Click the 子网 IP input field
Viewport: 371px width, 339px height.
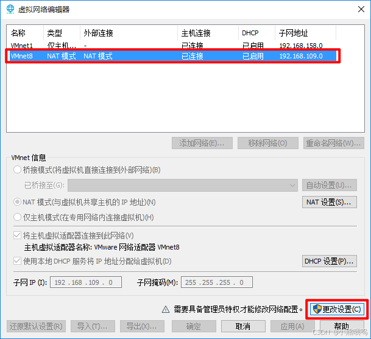(86, 282)
